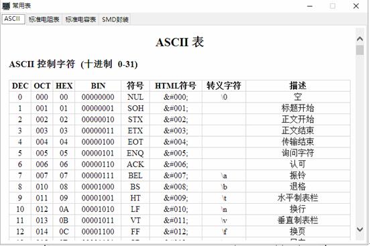Click the window app icon in title bar
Viewport: 370px width, 246px height.
point(6,6)
